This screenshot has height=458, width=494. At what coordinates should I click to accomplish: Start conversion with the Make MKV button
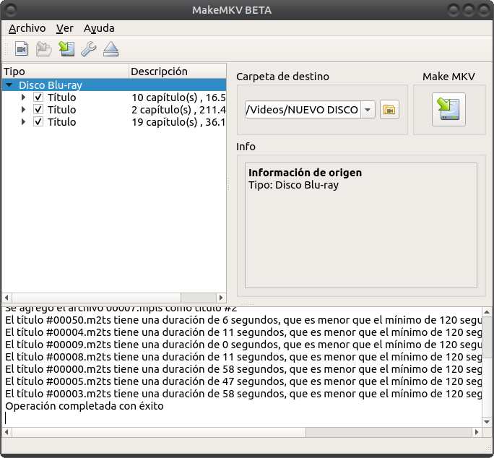[448, 109]
